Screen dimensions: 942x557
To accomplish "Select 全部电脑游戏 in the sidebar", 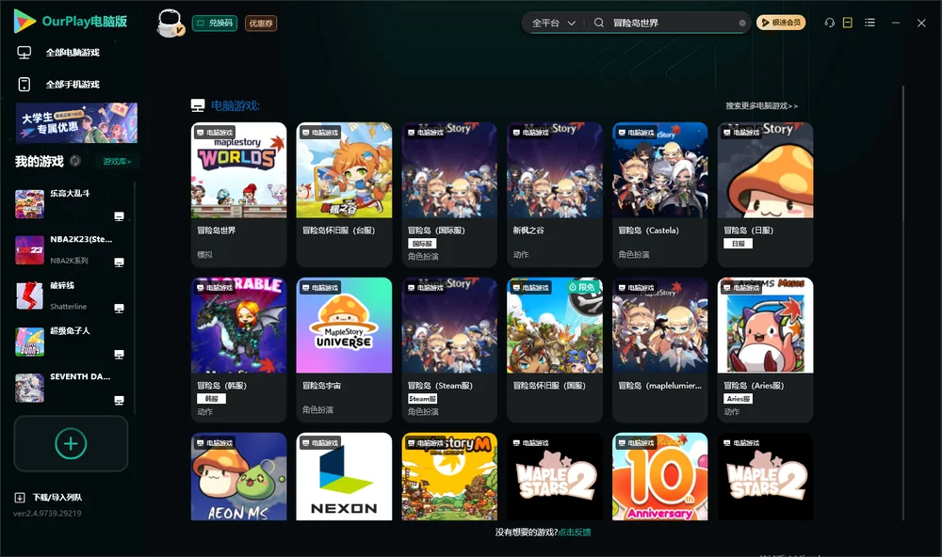I will coord(73,53).
